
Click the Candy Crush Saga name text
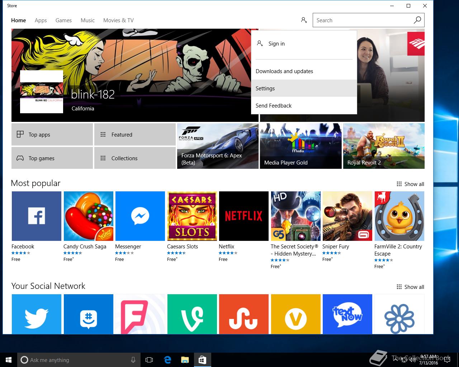pos(85,247)
